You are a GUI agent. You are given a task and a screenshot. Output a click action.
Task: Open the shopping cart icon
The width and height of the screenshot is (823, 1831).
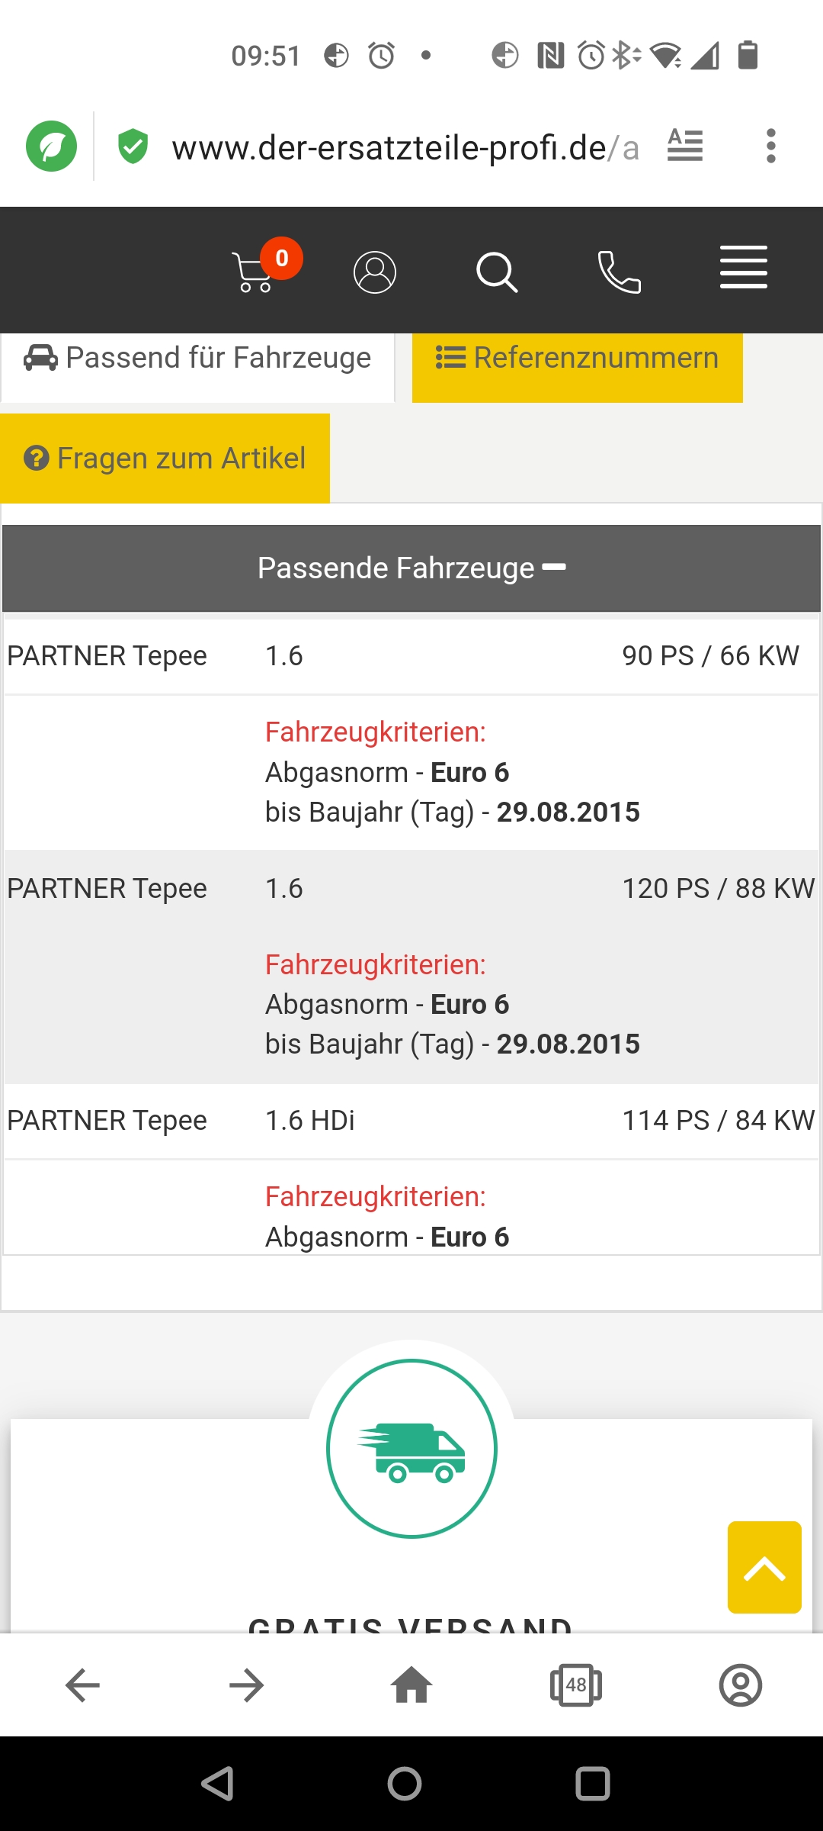tap(255, 272)
